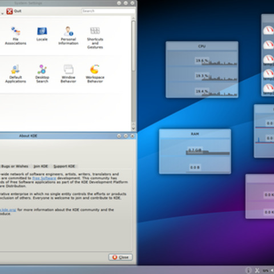274x274 pixels.
Task: Click the System Settings scrollbar thumb
Action: pyautogui.click(x=134, y=46)
